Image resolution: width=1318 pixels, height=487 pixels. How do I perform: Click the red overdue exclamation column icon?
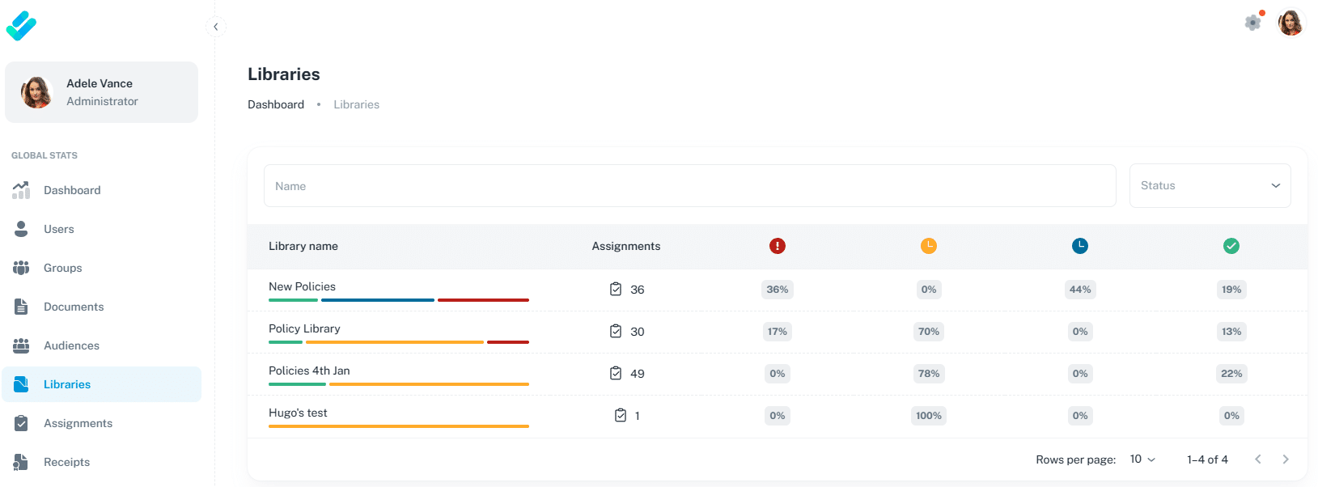[778, 246]
